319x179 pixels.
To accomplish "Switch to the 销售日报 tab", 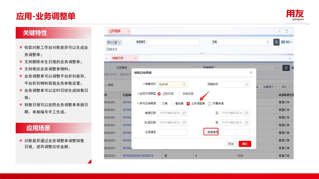I will click(118, 58).
